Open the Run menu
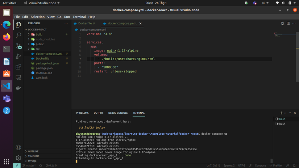 coord(67,17)
